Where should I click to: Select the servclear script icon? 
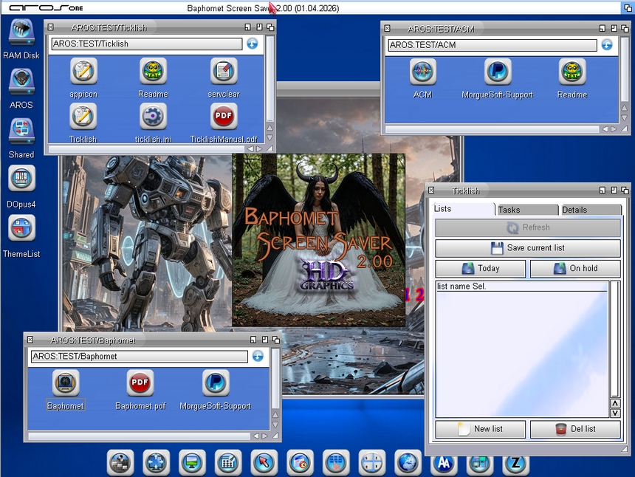(223, 72)
